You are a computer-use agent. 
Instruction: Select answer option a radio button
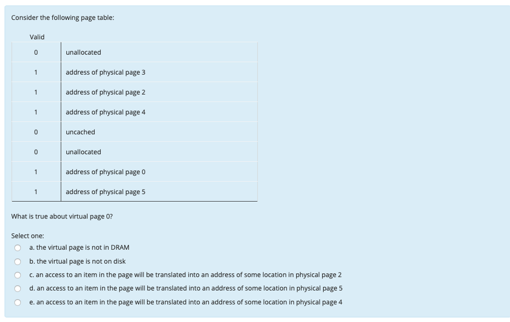pos(17,247)
